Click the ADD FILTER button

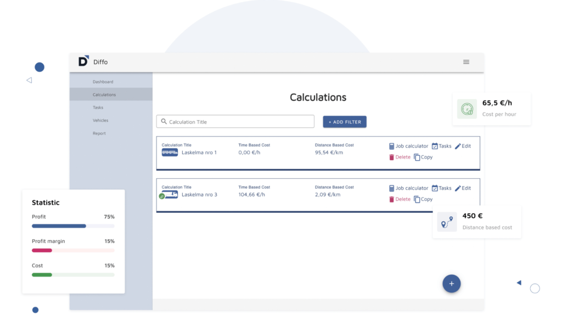pyautogui.click(x=345, y=122)
